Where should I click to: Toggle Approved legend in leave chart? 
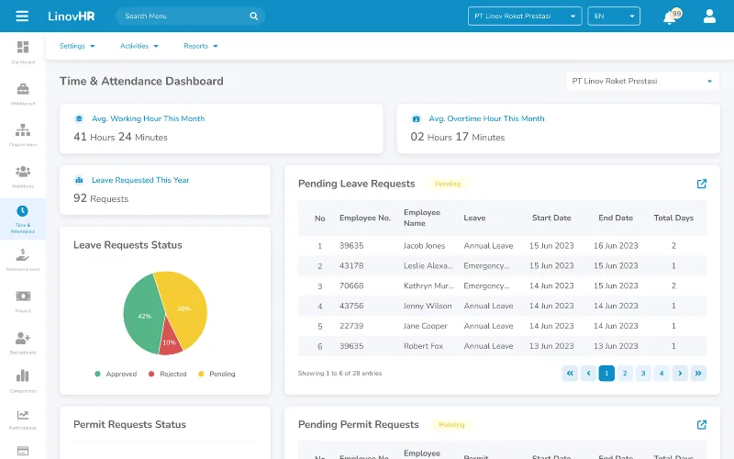tap(116, 374)
